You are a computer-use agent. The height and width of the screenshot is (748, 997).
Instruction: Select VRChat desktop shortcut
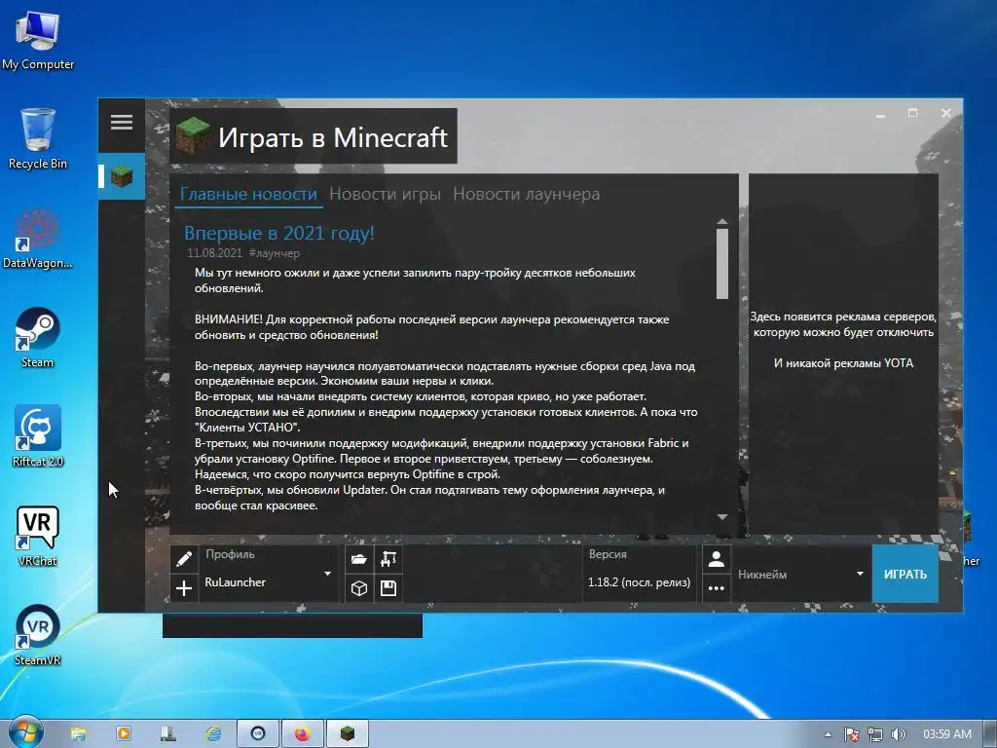click(38, 536)
